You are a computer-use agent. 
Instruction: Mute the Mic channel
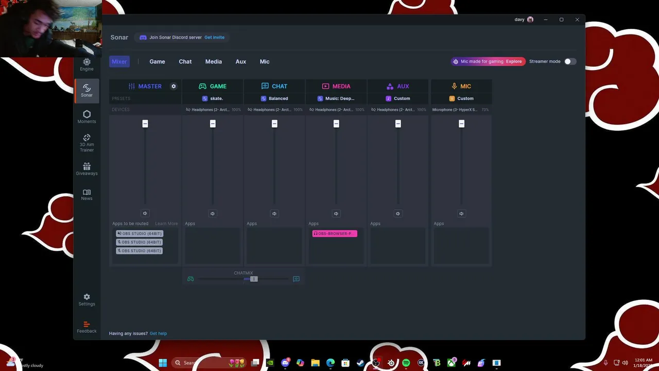[461, 213]
